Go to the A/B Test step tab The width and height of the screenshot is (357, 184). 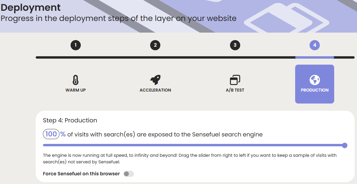[235, 84]
